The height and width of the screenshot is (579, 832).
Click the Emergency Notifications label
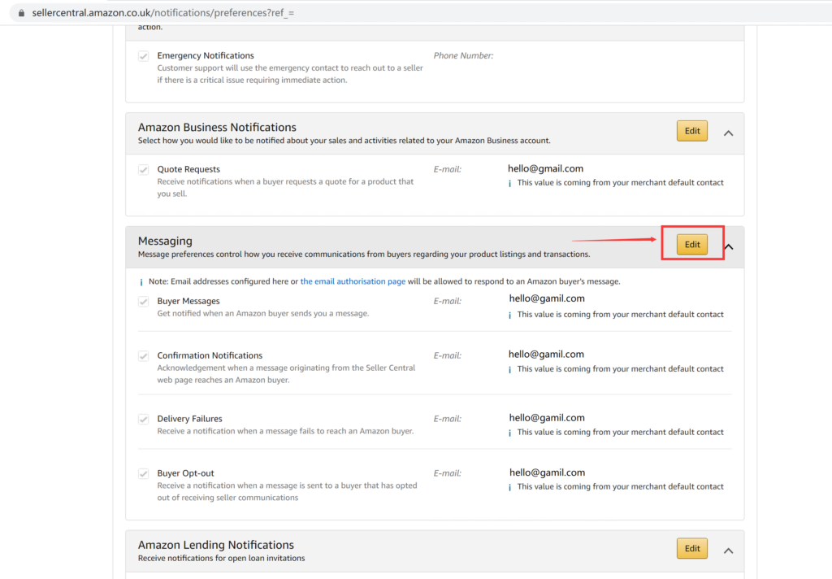206,56
